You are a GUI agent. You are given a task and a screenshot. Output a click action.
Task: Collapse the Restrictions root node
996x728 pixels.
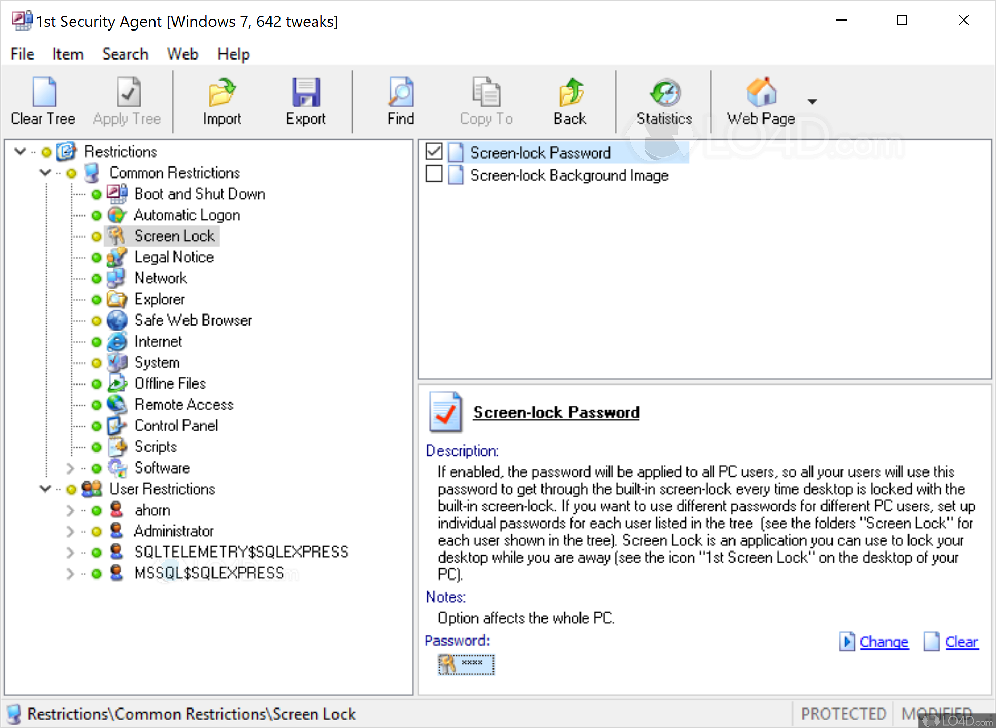[x=21, y=152]
